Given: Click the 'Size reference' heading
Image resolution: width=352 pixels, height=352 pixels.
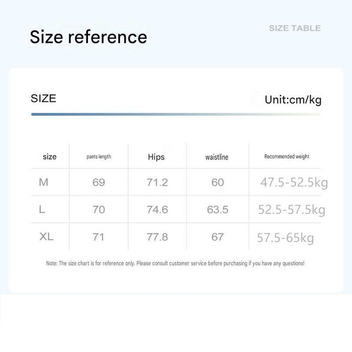Looking at the screenshot, I should pyautogui.click(x=89, y=37).
